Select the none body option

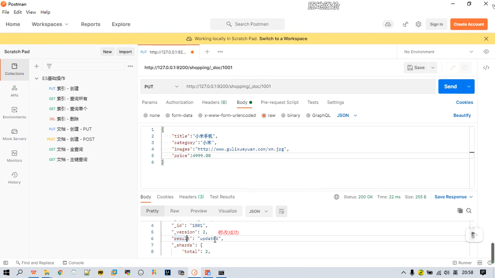(x=146, y=115)
